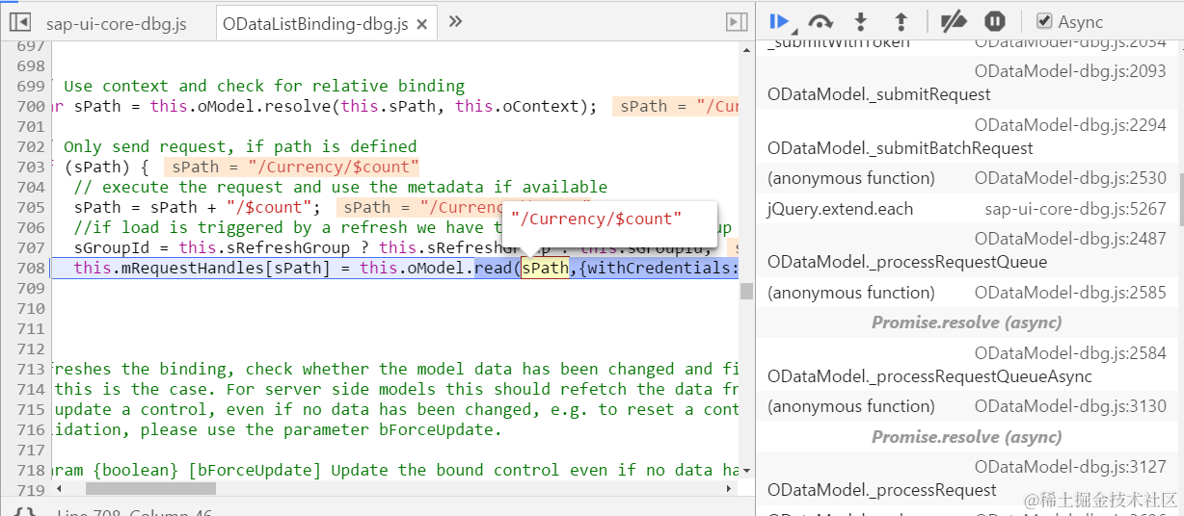Switch to ODataListBinding-dbg.js tab
The width and height of the screenshot is (1184, 516).
pyautogui.click(x=314, y=23)
